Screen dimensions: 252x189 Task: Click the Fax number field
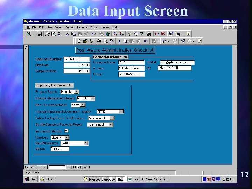[175, 68]
